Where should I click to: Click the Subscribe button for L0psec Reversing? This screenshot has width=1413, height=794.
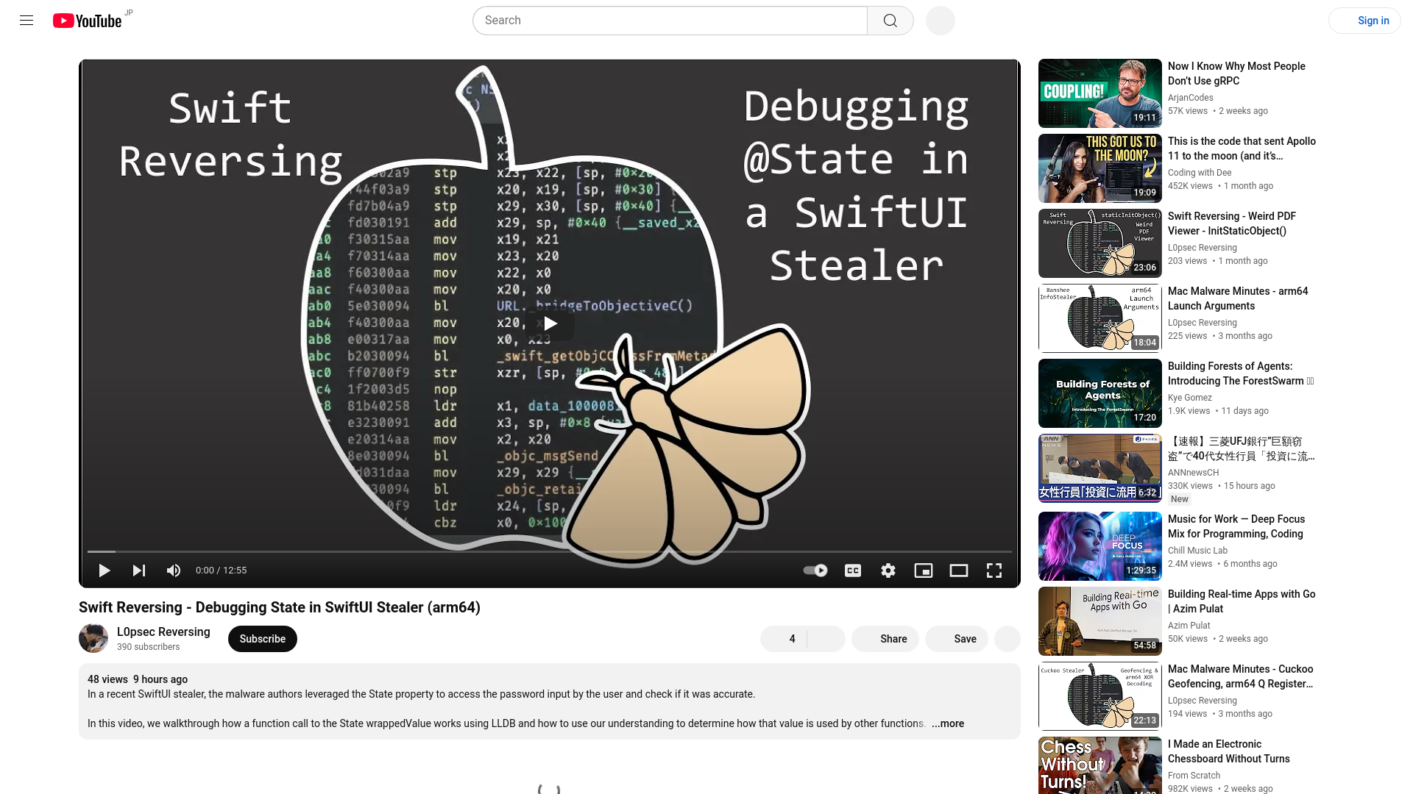262,638
